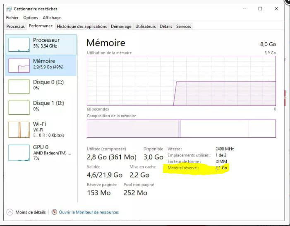Select the Wi-Fi activity graph

(19, 130)
